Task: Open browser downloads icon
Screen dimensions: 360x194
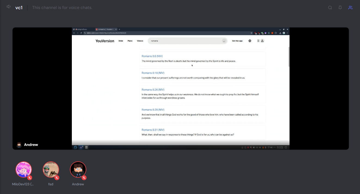Action: tap(280, 33)
